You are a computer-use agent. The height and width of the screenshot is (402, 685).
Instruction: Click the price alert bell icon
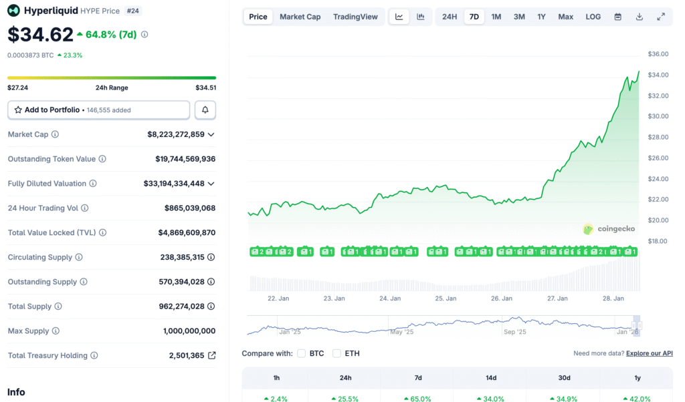(205, 110)
